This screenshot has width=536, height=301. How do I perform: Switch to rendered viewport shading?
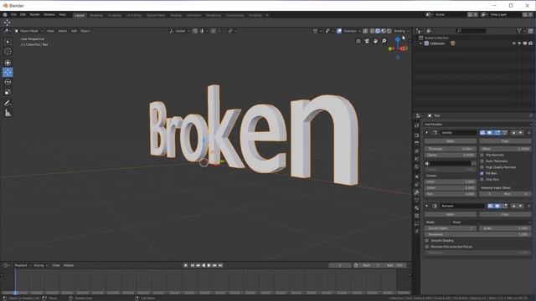pyautogui.click(x=389, y=31)
